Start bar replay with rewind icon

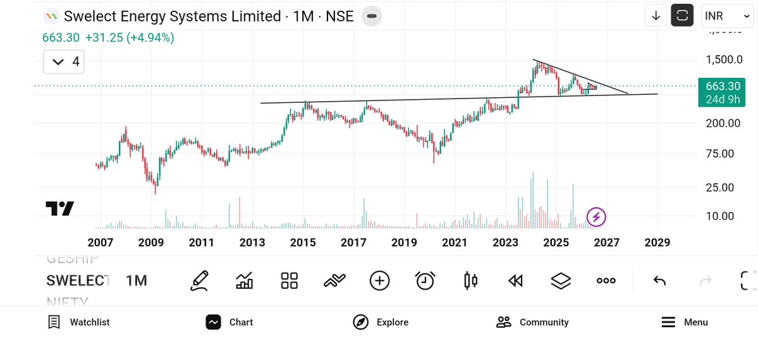coord(516,280)
